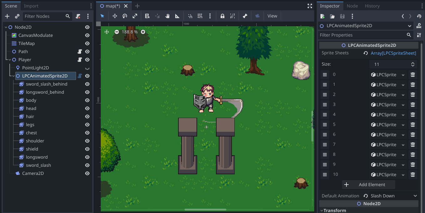The height and width of the screenshot is (213, 425).
Task: Hide the TileMap node
Action: (x=87, y=43)
